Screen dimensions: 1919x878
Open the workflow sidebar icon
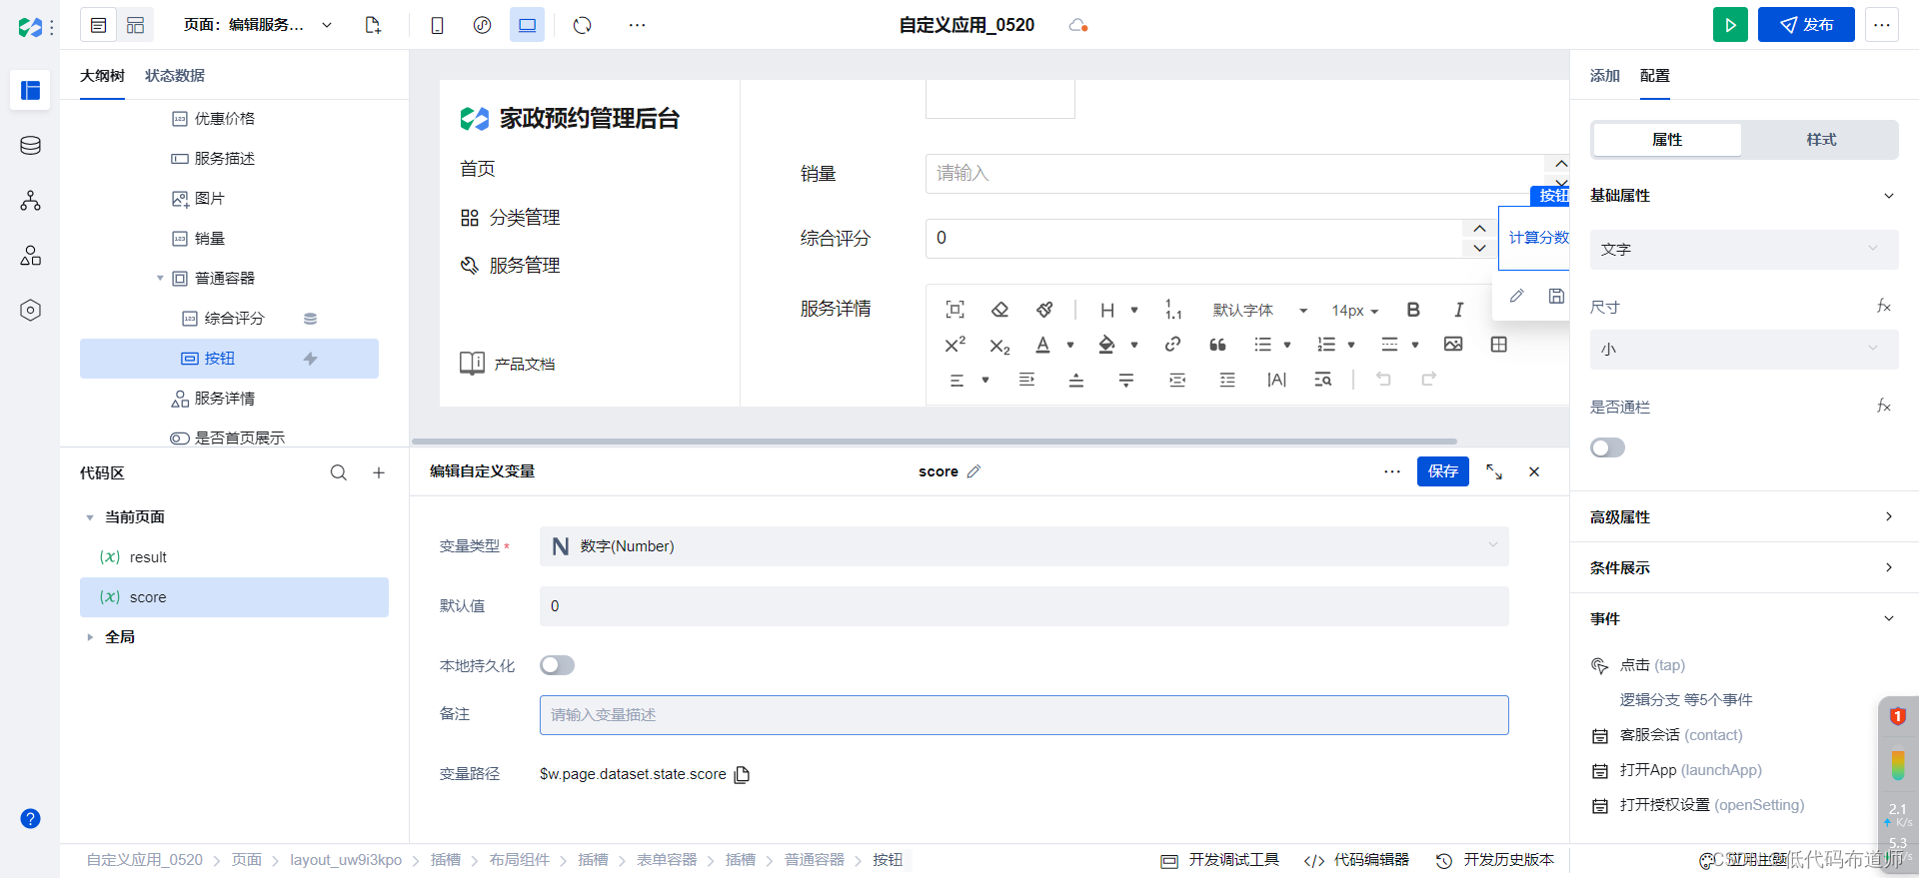click(x=30, y=201)
